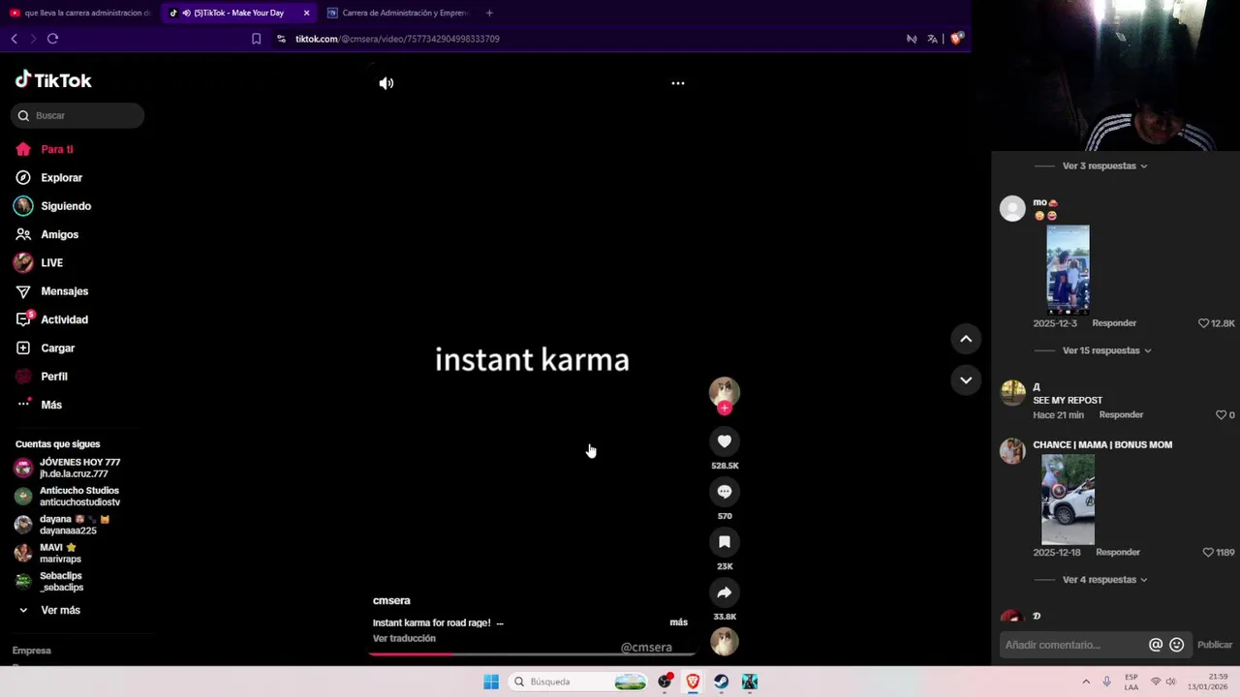Open the spinning sound disc avatar

[725, 642]
